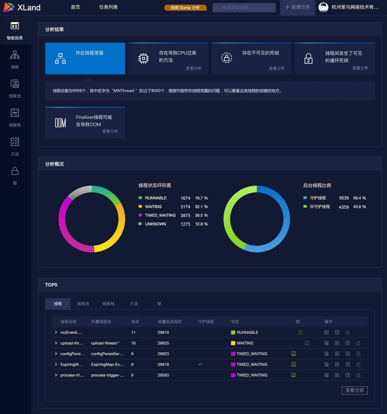This screenshot has height=414, width=387.
Task: Focus the 快速定位进程 search field
Action: point(244,7)
